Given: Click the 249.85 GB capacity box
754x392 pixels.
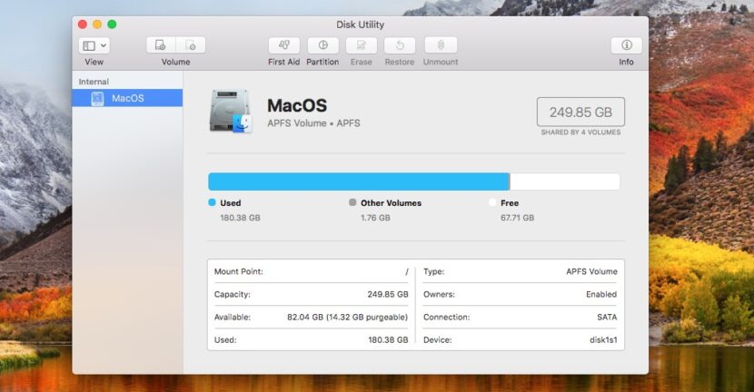Looking at the screenshot, I should tap(580, 112).
